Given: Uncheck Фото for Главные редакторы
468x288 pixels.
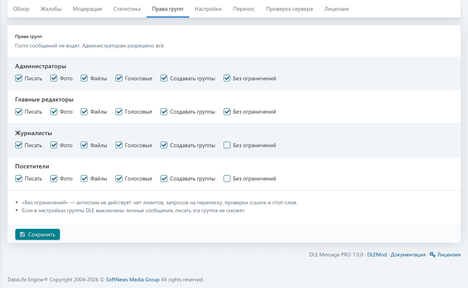Looking at the screenshot, I should [54, 112].
